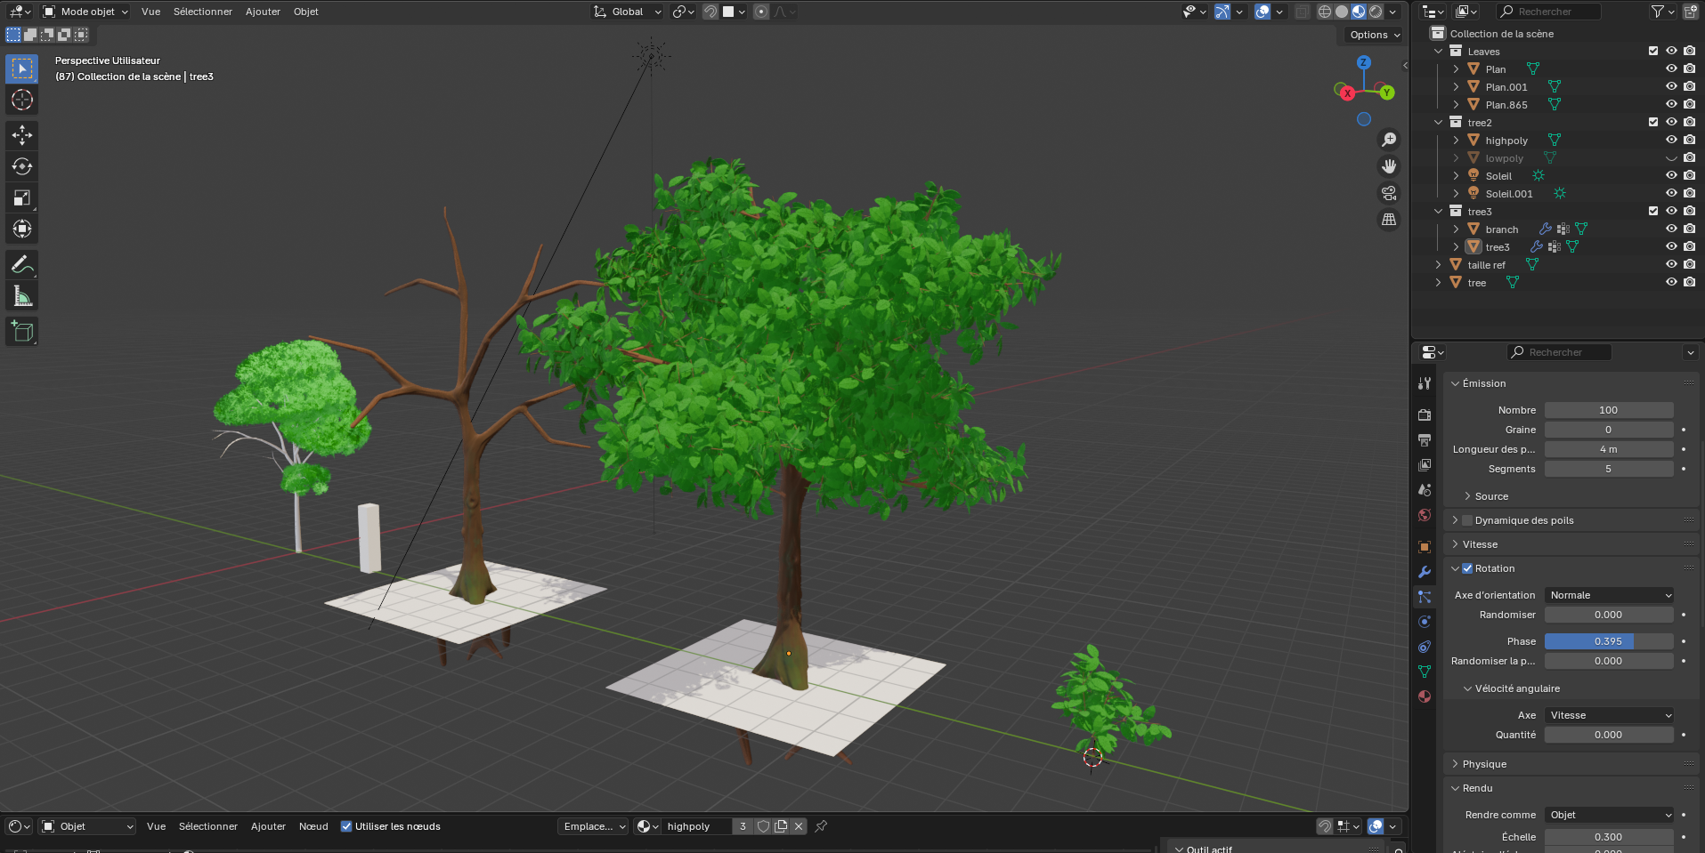The height and width of the screenshot is (853, 1705).
Task: Expand the Physique panel
Action: click(1484, 764)
